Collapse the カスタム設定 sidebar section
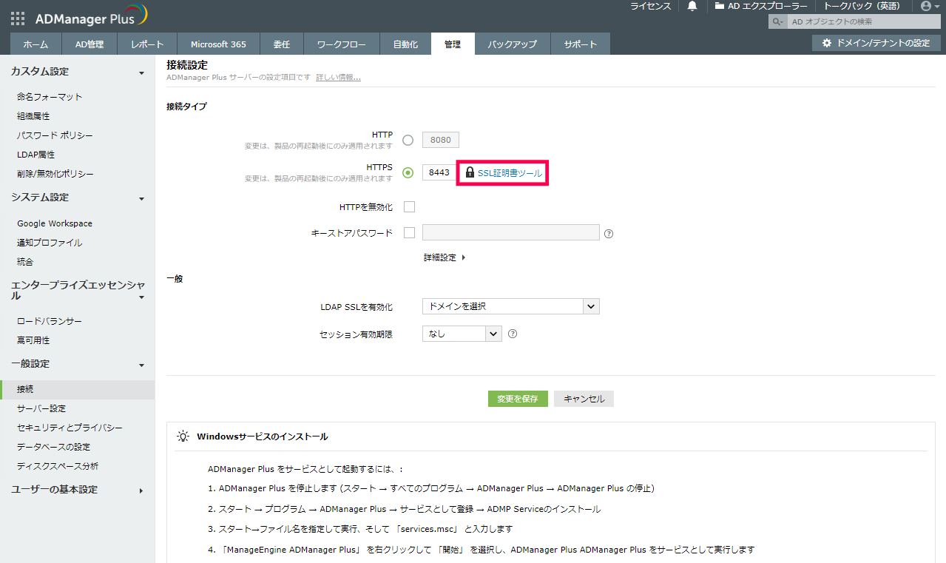 (x=142, y=73)
